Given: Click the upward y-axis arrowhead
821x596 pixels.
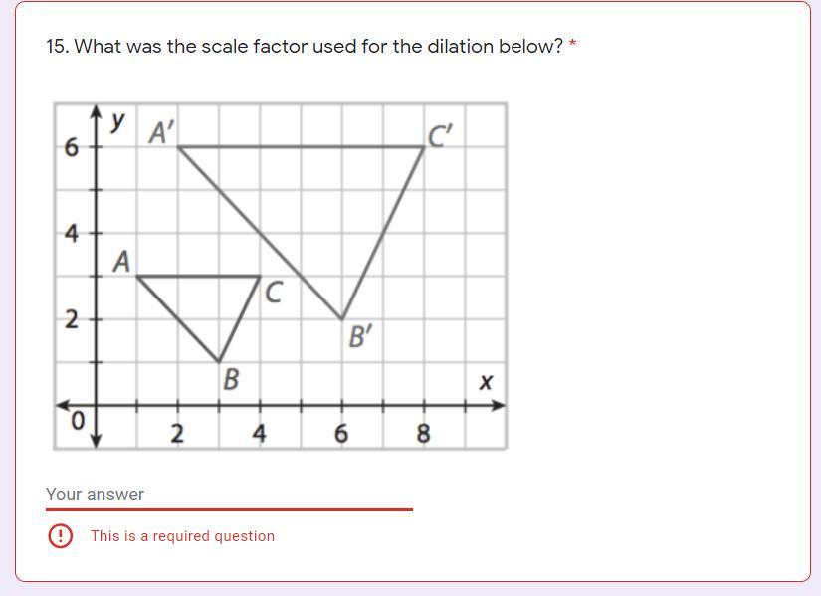Looking at the screenshot, I should (x=96, y=111).
